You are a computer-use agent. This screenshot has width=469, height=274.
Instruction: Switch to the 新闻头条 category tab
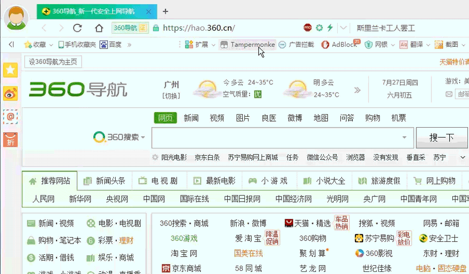(x=104, y=181)
